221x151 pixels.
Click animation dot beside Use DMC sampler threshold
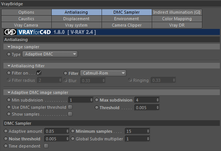pyautogui.click(x=9, y=107)
